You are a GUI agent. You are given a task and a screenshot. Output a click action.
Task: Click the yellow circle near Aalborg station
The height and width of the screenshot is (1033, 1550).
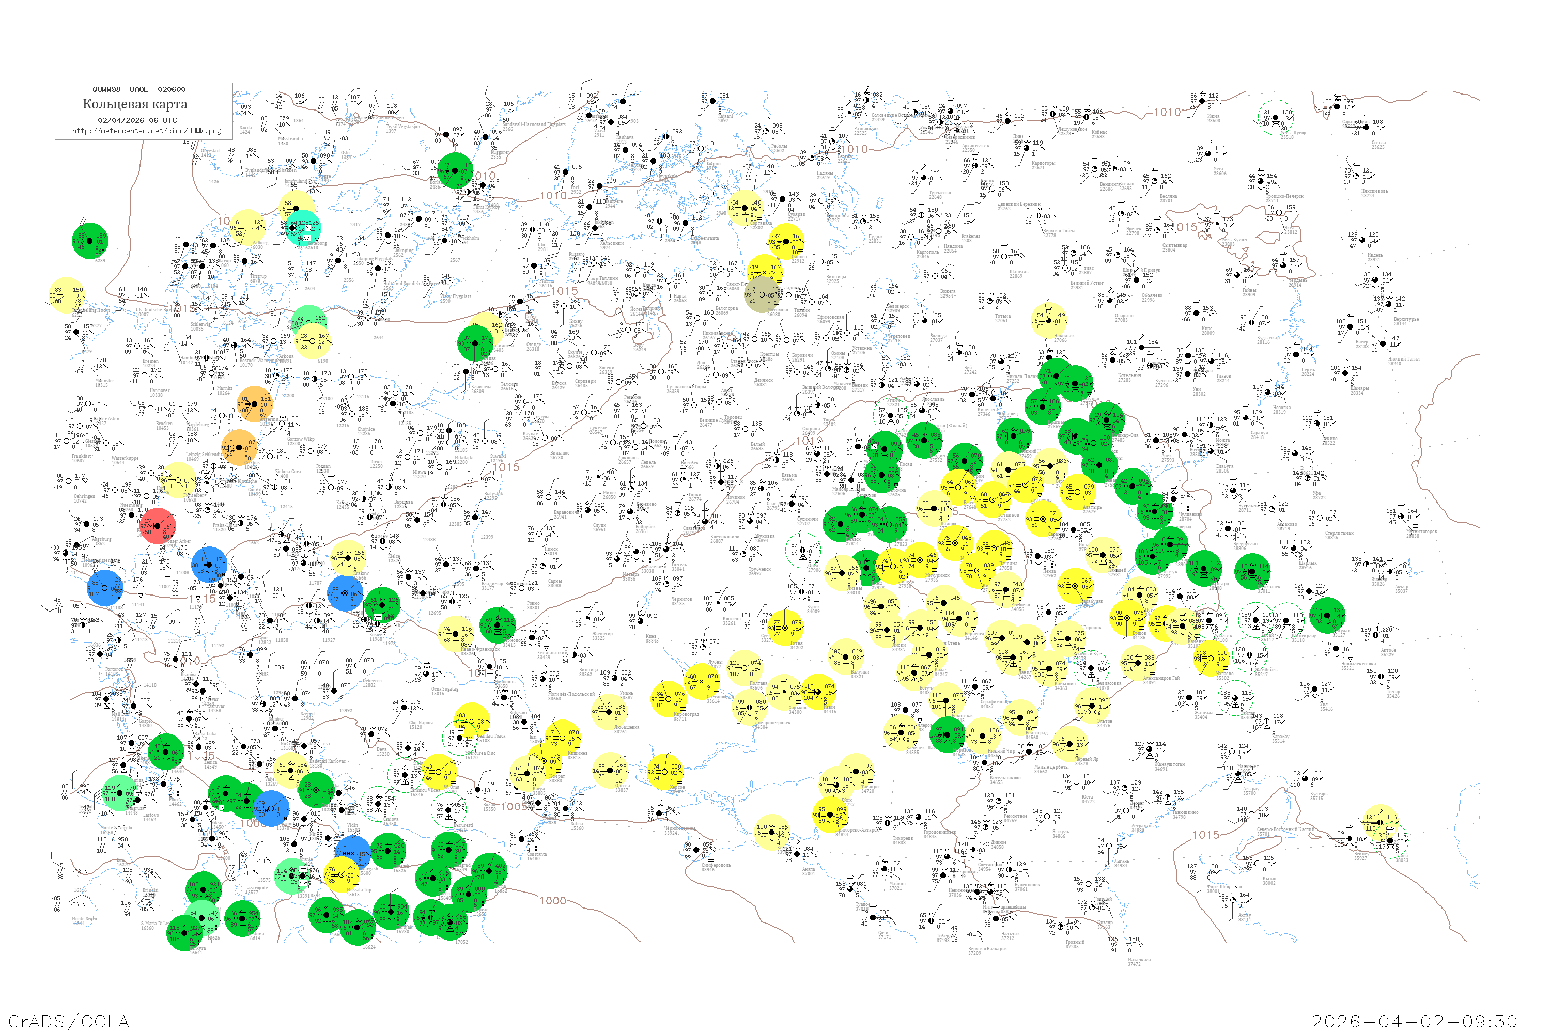tap(248, 227)
